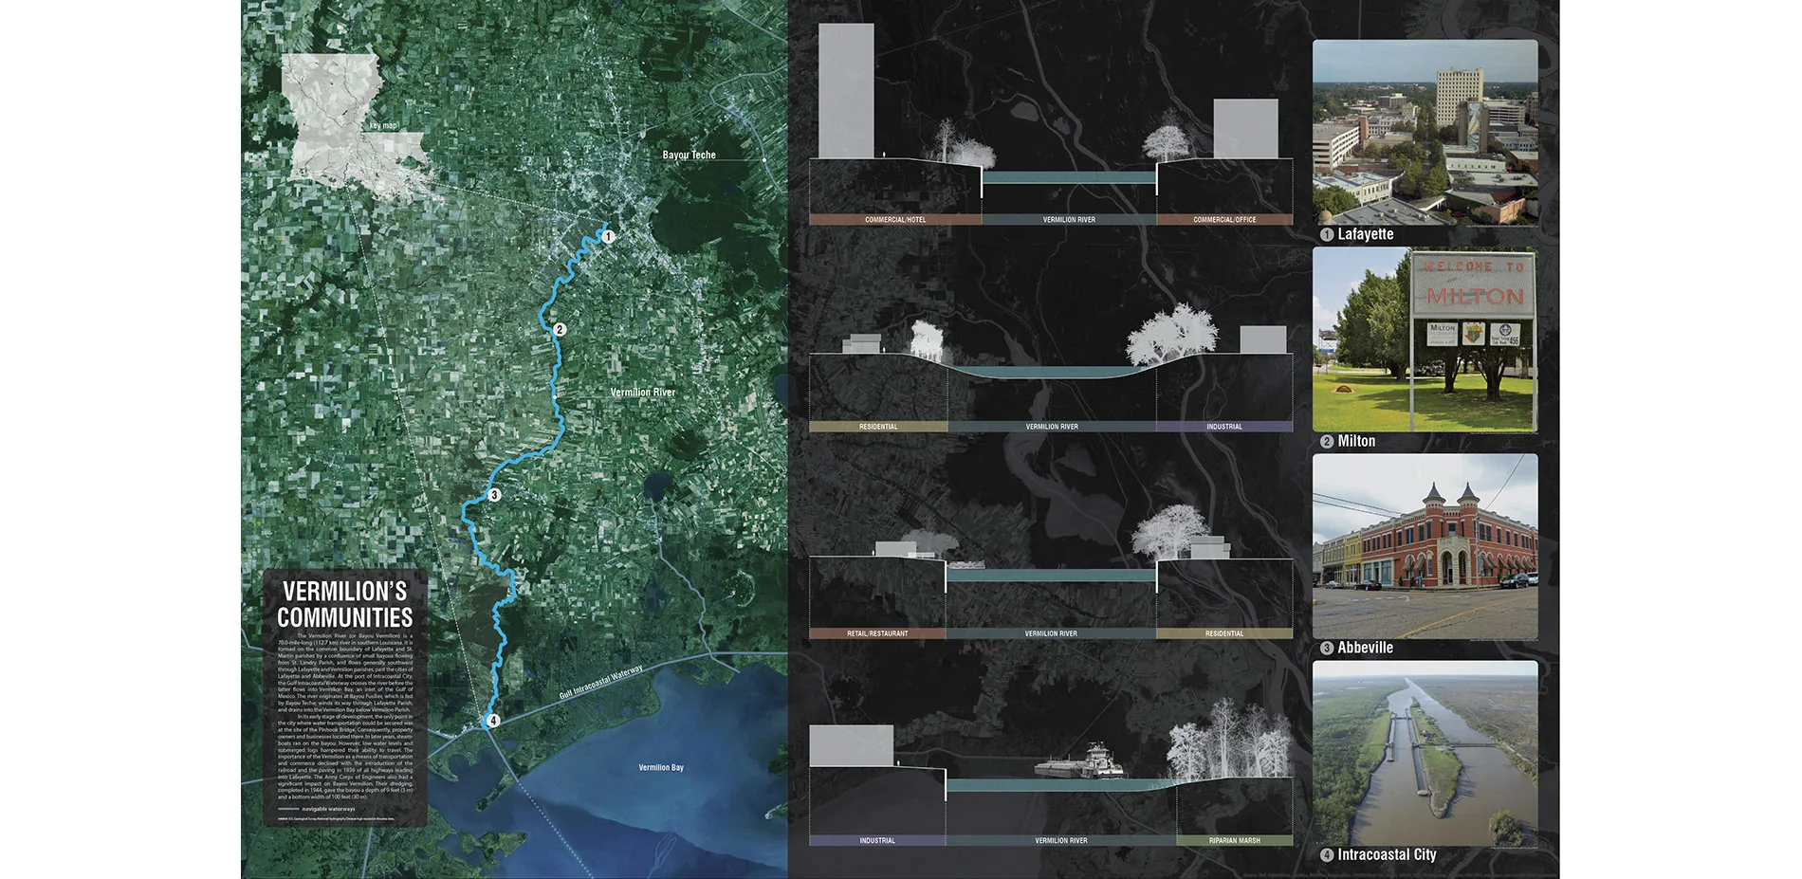The width and height of the screenshot is (1802, 879).
Task: Click map marker 1 at Lafayette
Action: point(608,237)
